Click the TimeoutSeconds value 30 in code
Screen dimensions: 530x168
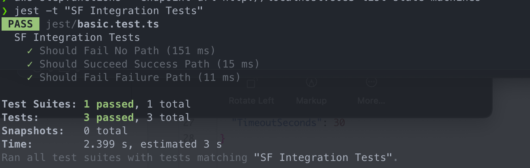tap(339, 123)
